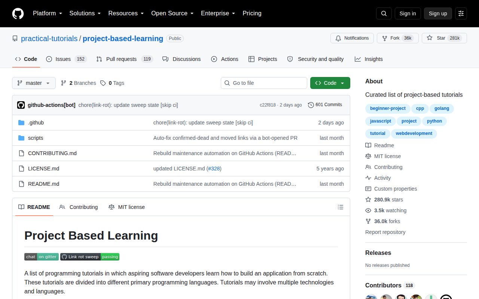The height and width of the screenshot is (299, 479).
Task: Switch to the MIT license tab in README panel
Action: point(126,207)
